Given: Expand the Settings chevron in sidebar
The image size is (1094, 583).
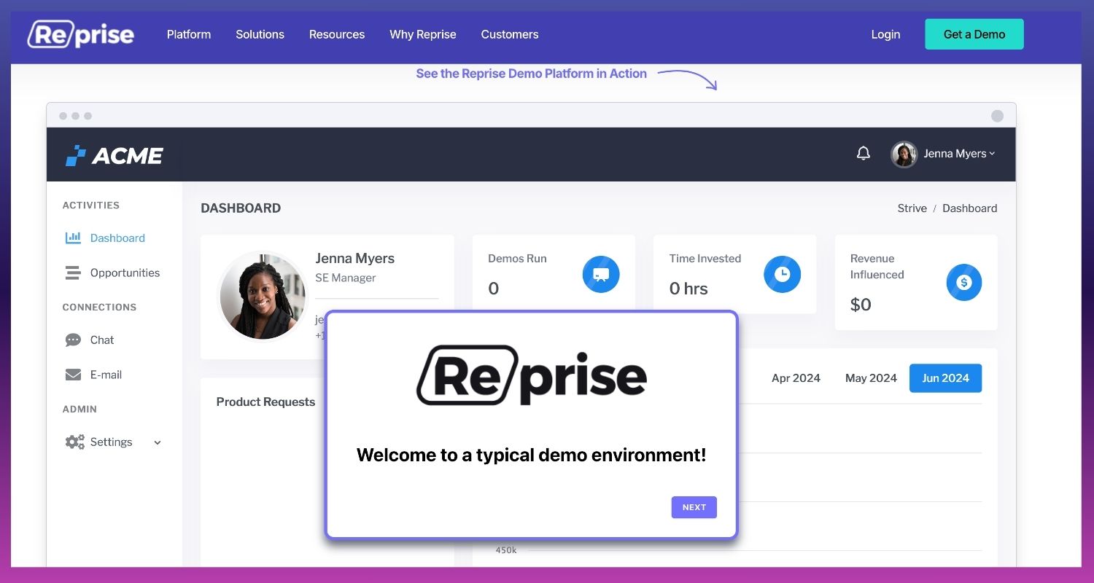Looking at the screenshot, I should click(158, 442).
